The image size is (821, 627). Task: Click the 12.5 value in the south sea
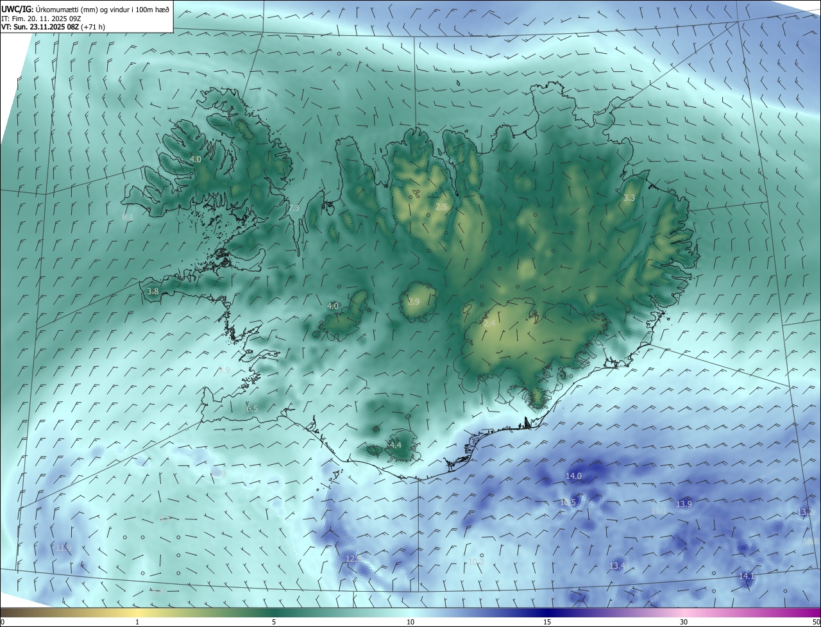(x=354, y=559)
